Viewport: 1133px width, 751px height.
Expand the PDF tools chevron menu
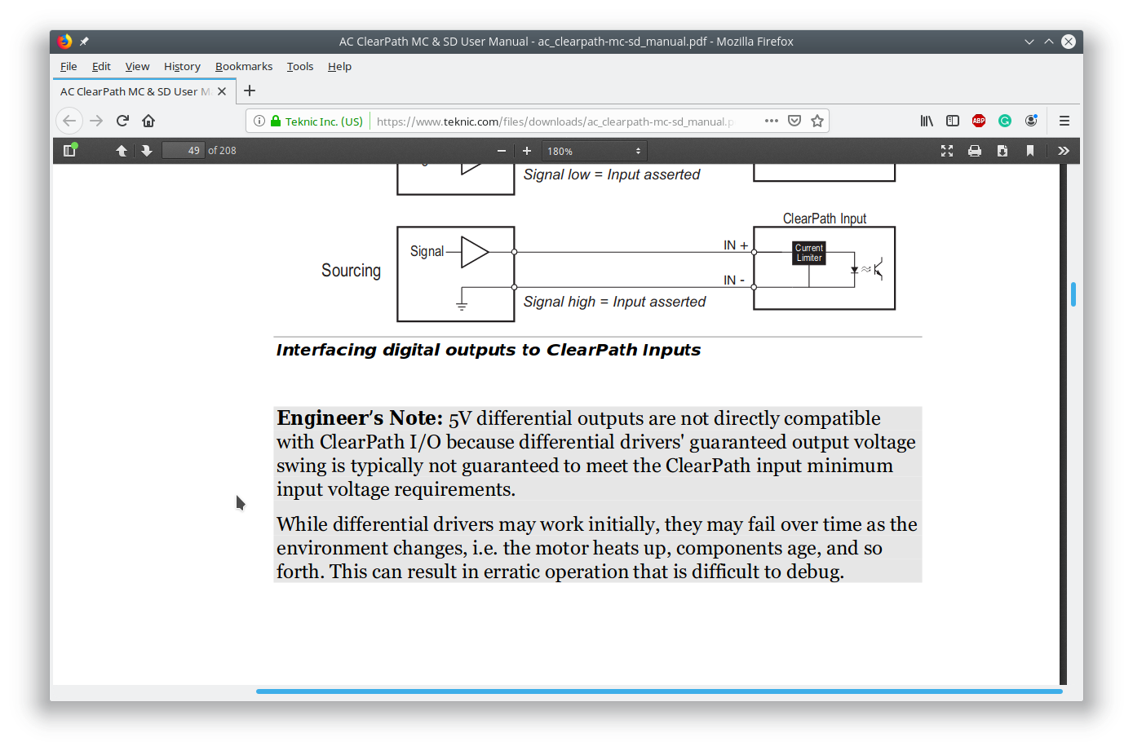point(1064,151)
